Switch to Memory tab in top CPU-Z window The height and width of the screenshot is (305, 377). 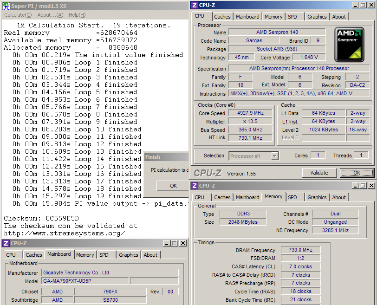[x=273, y=17]
